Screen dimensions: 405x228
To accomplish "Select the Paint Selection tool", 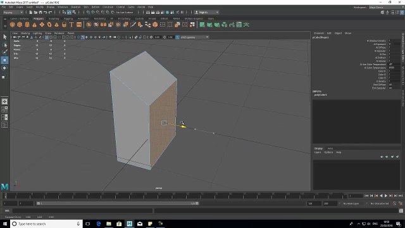I will click(x=4, y=52).
